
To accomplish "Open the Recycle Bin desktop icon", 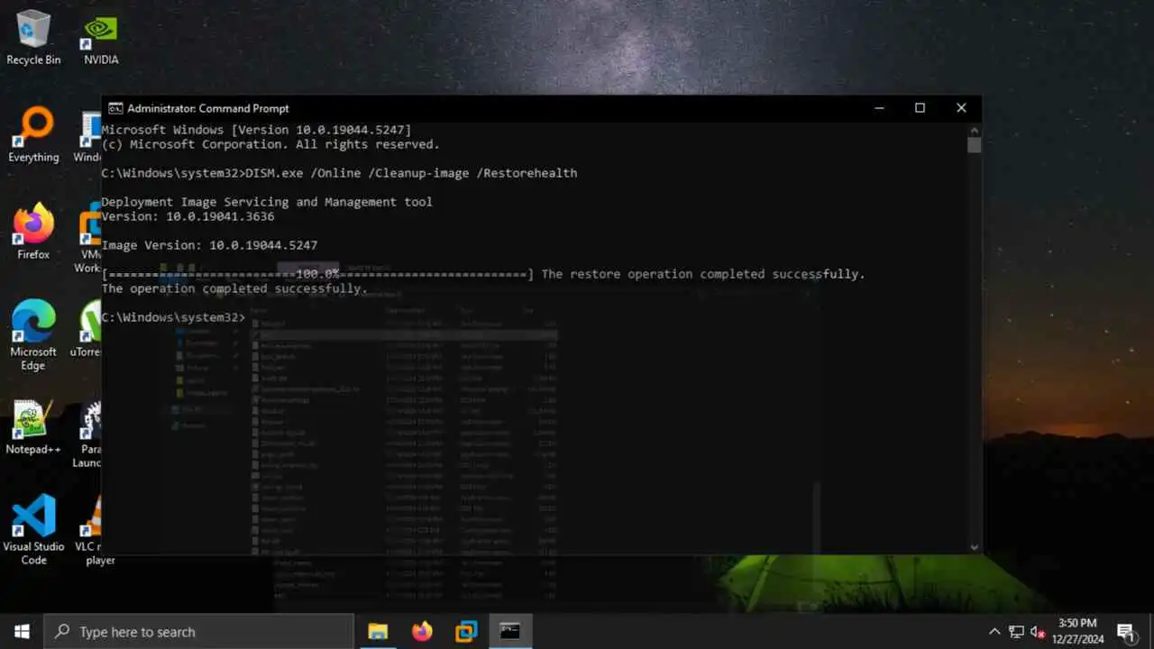I will (33, 38).
